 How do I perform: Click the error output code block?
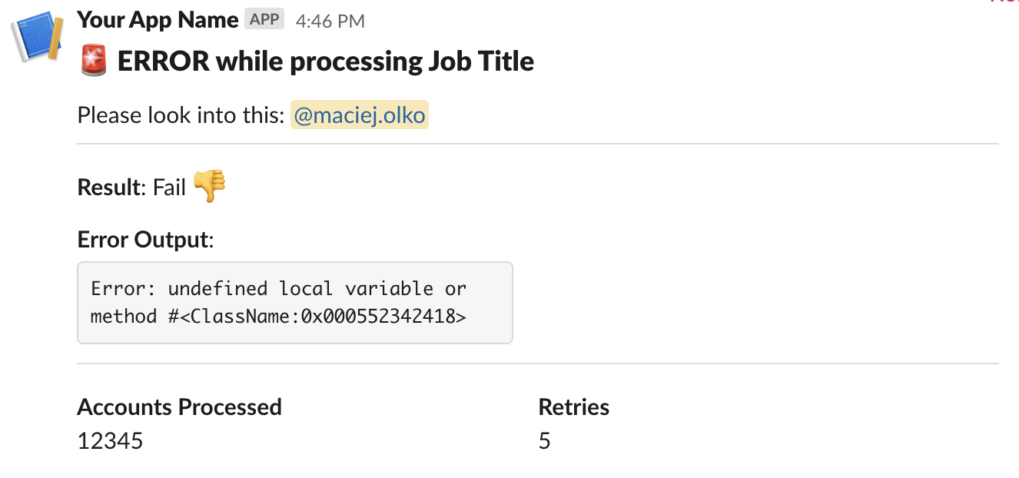pyautogui.click(x=294, y=302)
